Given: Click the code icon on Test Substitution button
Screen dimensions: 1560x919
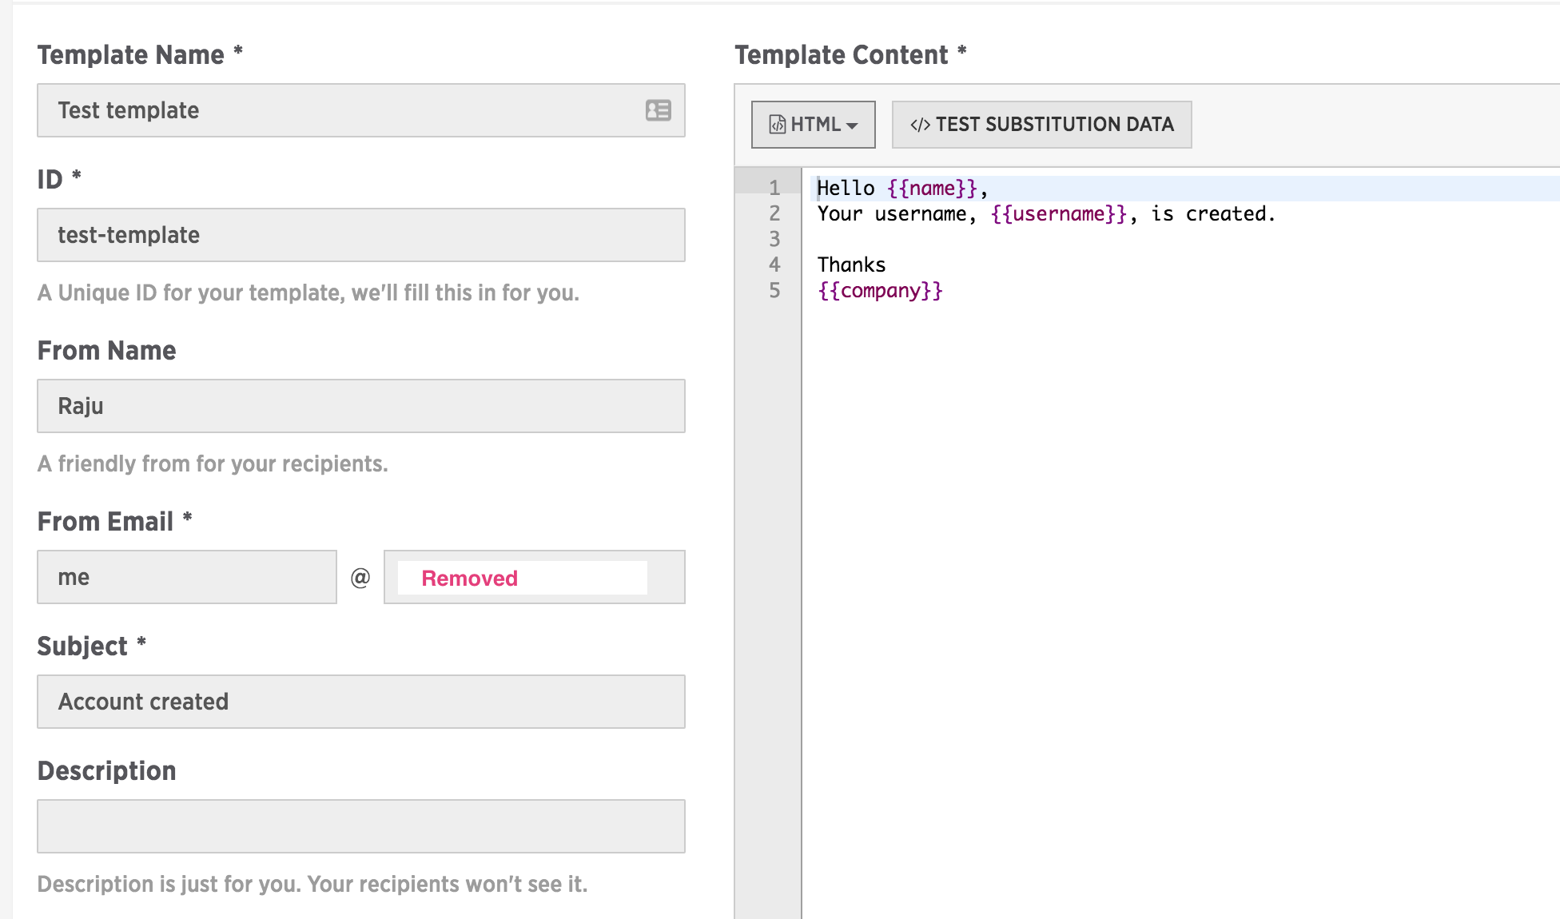Looking at the screenshot, I should point(920,125).
